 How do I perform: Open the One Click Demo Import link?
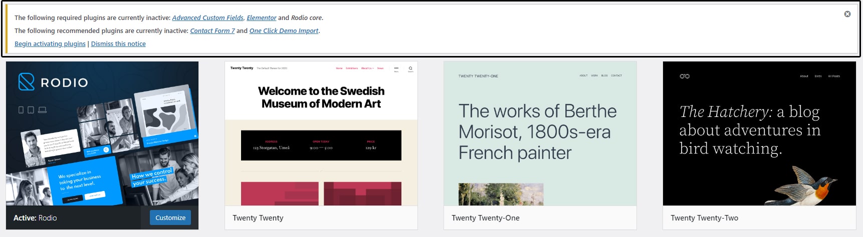click(x=284, y=30)
